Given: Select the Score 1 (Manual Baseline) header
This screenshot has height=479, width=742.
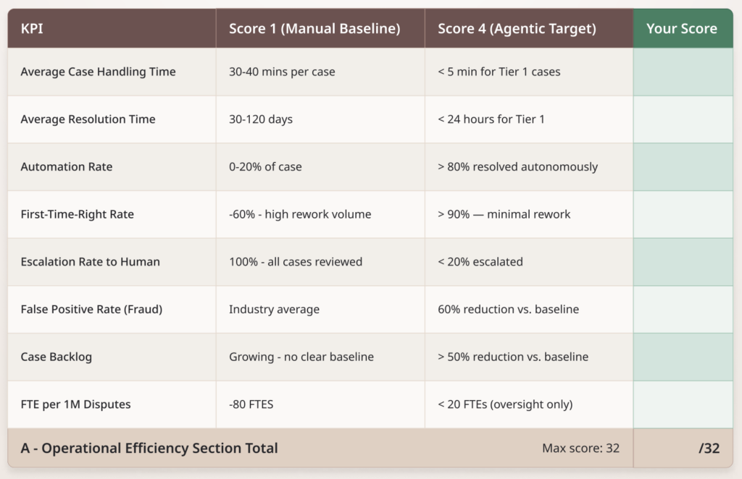Looking at the screenshot, I should [314, 29].
